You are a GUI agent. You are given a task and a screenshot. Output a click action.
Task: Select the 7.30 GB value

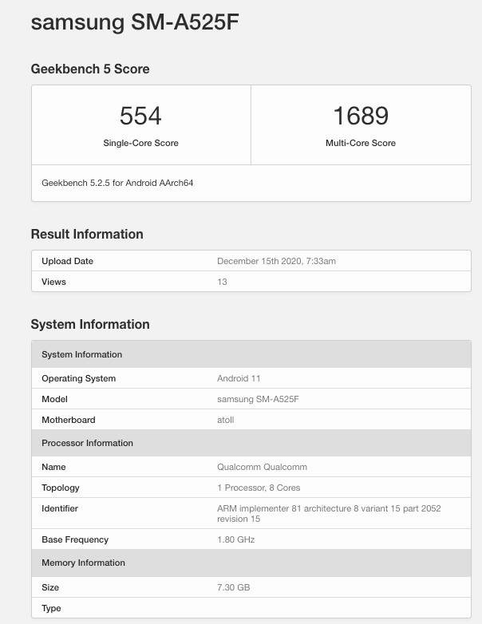(233, 587)
